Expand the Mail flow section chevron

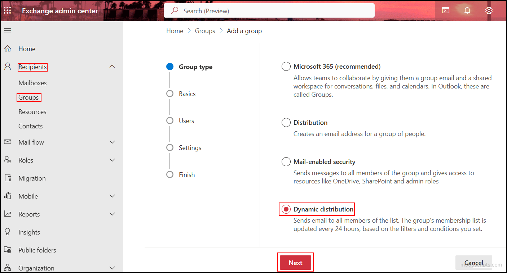[112, 142]
